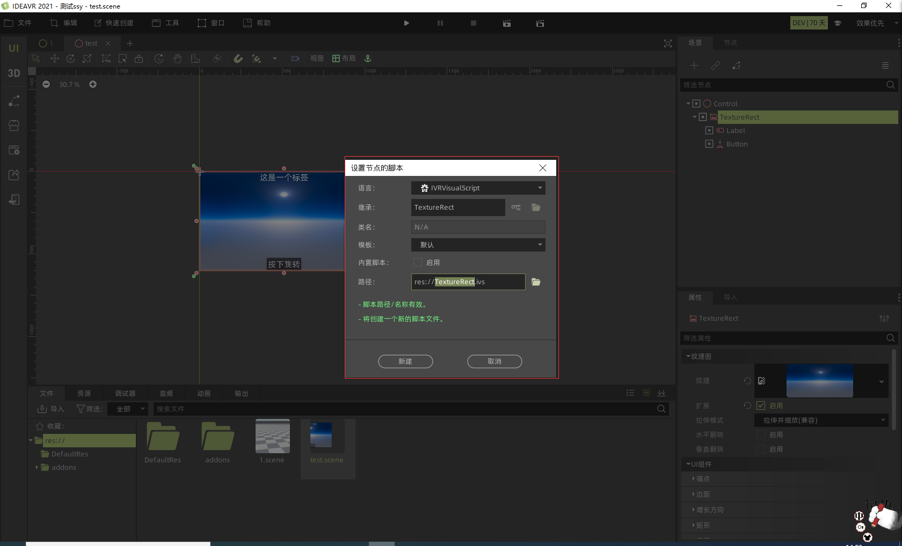902x546 pixels.
Task: Click the 视图 view button
Action: point(317,58)
